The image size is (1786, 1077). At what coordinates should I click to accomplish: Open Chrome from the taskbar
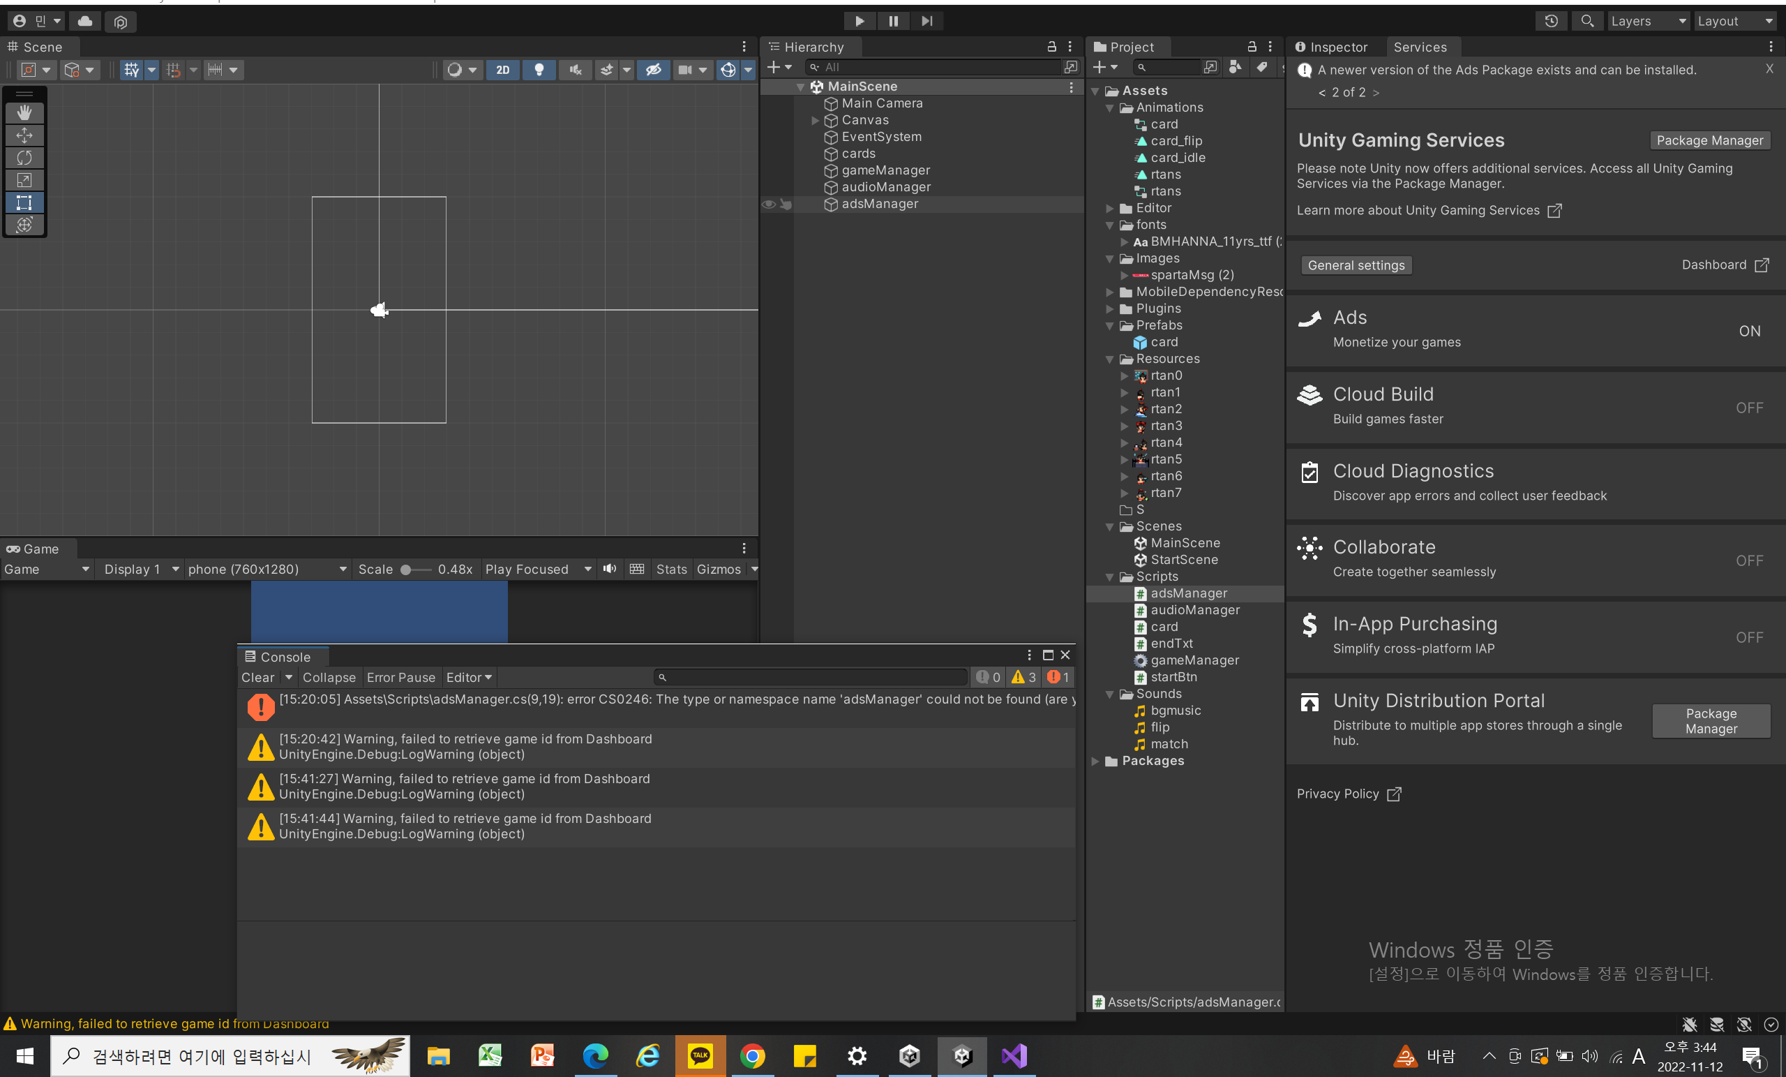click(x=752, y=1056)
